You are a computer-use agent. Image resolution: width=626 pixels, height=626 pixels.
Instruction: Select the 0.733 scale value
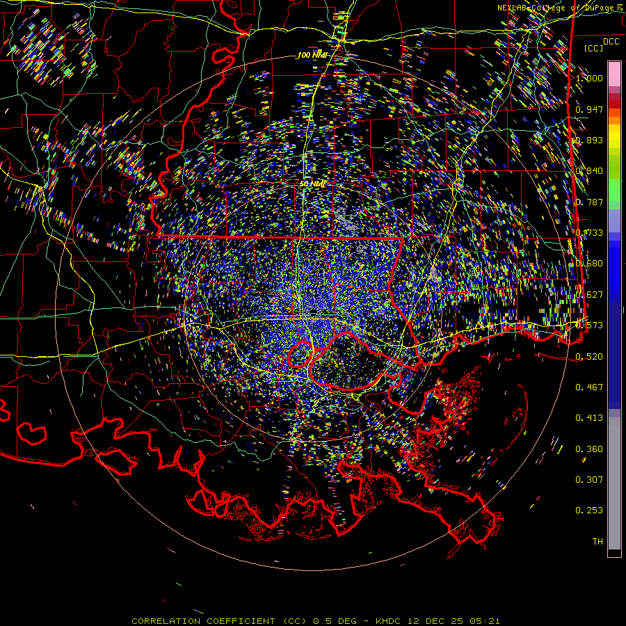click(x=589, y=233)
